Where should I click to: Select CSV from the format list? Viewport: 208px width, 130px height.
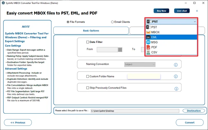tap(171, 52)
